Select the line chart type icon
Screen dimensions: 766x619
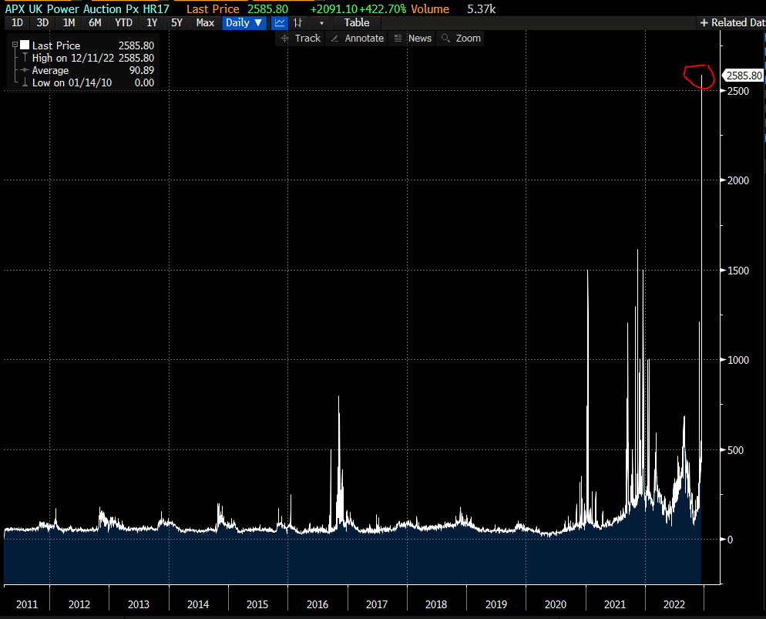(279, 22)
